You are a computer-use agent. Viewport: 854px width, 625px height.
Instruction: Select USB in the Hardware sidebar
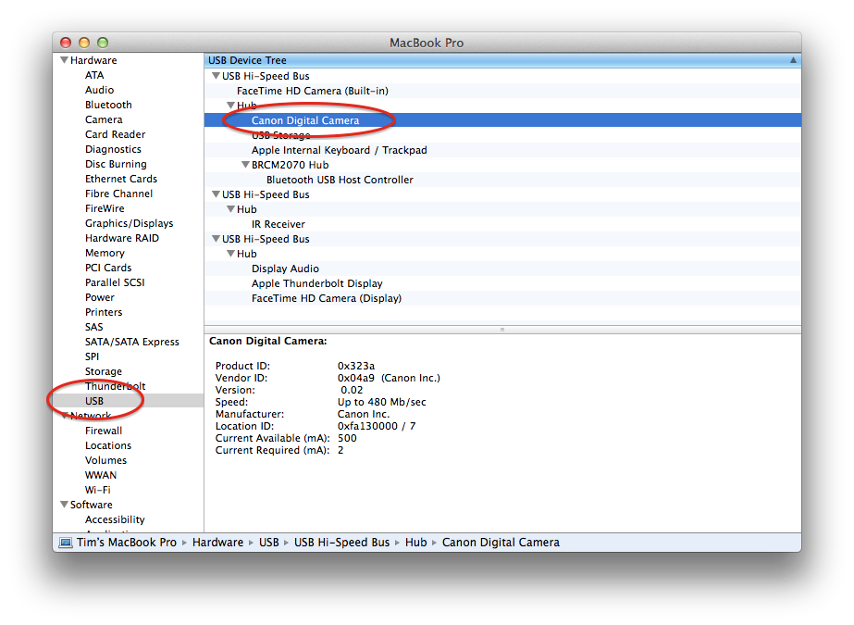pos(94,400)
